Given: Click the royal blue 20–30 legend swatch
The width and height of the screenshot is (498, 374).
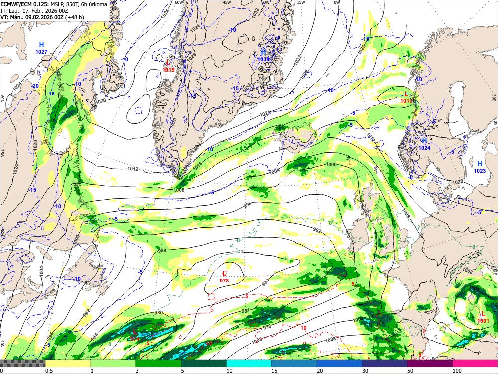Looking at the screenshot, I should pos(339,363).
